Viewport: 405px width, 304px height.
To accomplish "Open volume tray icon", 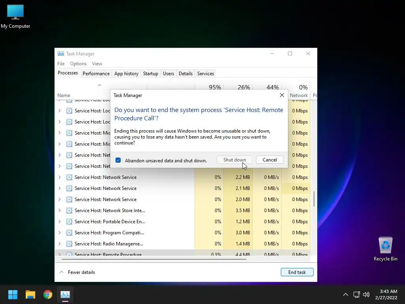I will point(366,294).
